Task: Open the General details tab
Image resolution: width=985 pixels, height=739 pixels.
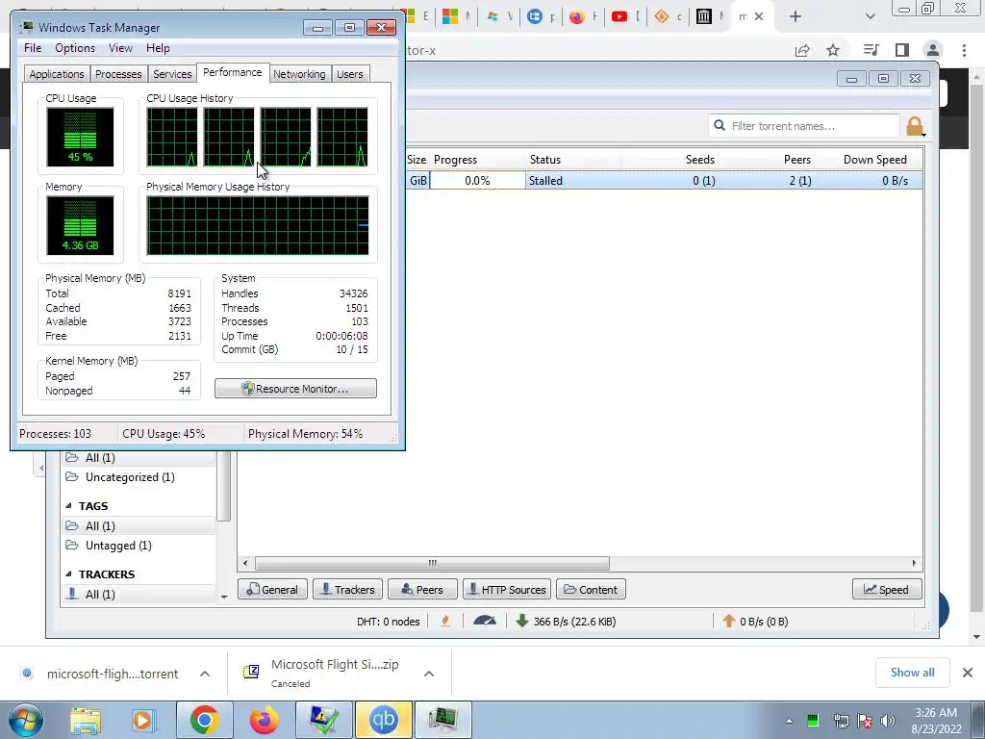Action: tap(272, 590)
